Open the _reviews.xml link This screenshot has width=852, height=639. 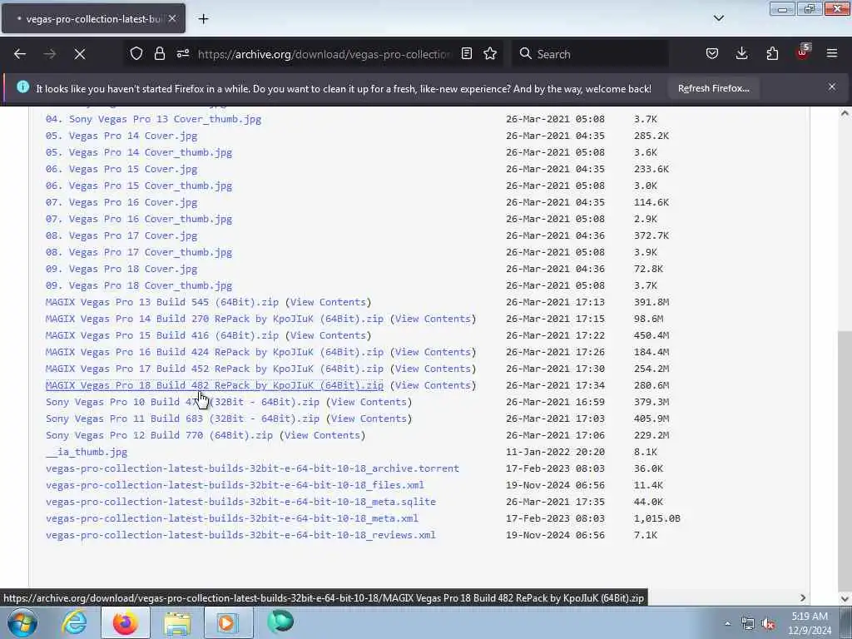click(x=240, y=535)
